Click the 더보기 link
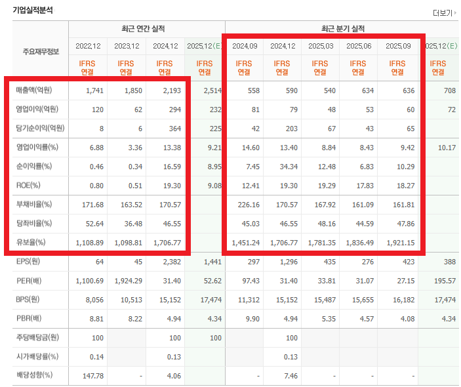The height and width of the screenshot is (387, 461). pos(441,12)
